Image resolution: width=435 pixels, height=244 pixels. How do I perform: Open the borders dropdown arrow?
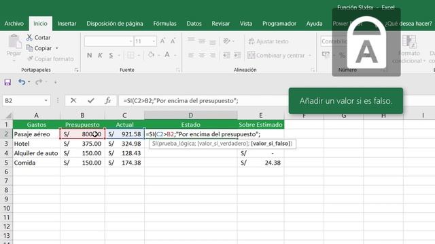pyautogui.click(x=139, y=56)
